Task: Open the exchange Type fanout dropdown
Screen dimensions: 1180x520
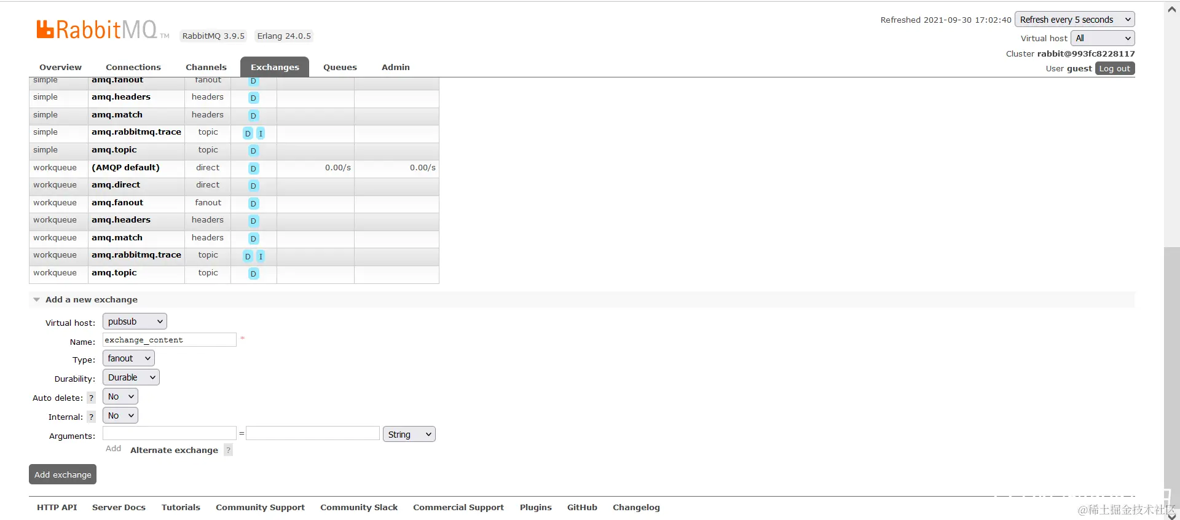Action: [128, 358]
